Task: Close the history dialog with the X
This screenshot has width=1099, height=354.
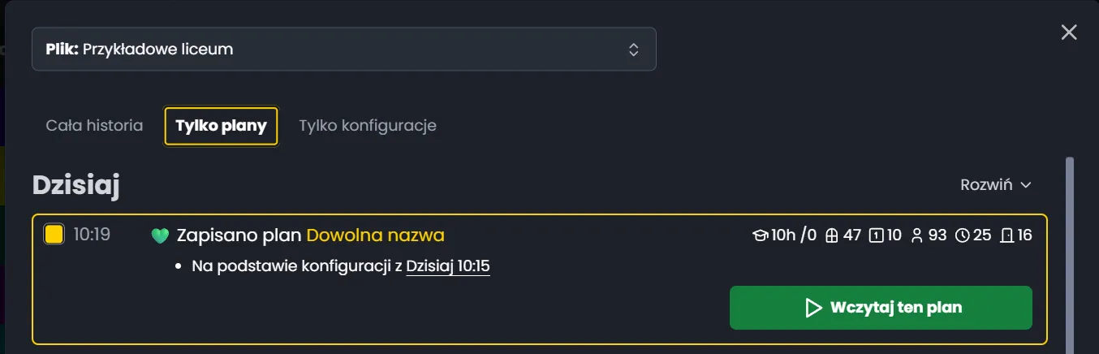Action: click(1069, 32)
